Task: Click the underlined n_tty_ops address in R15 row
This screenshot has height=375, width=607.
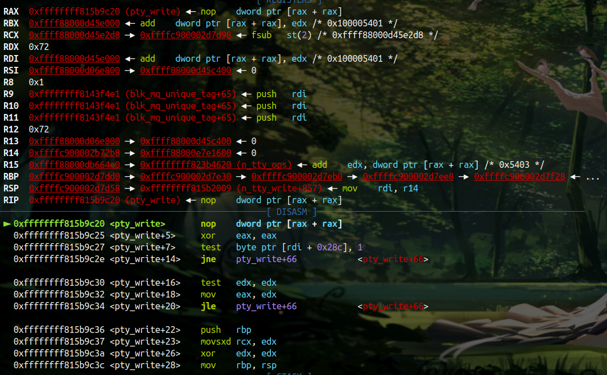Action: coord(216,165)
